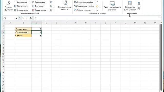Select column C header
The height and width of the screenshot is (92, 164).
point(36,23)
